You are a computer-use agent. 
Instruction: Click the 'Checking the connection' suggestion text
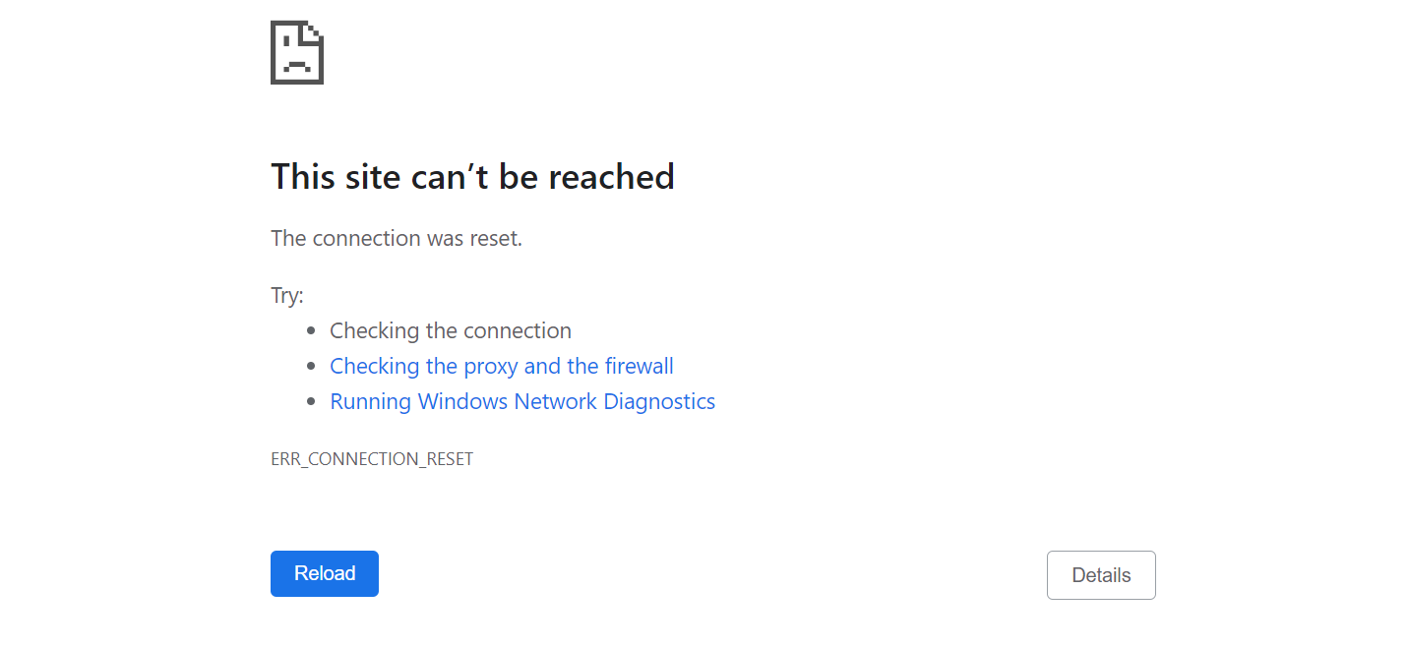point(451,331)
